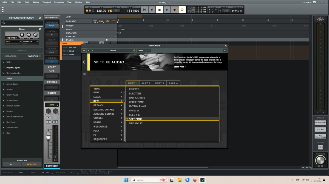Screen dimensions: 329x184
Task: Switch to the Part 3 tab
Action: (160, 83)
